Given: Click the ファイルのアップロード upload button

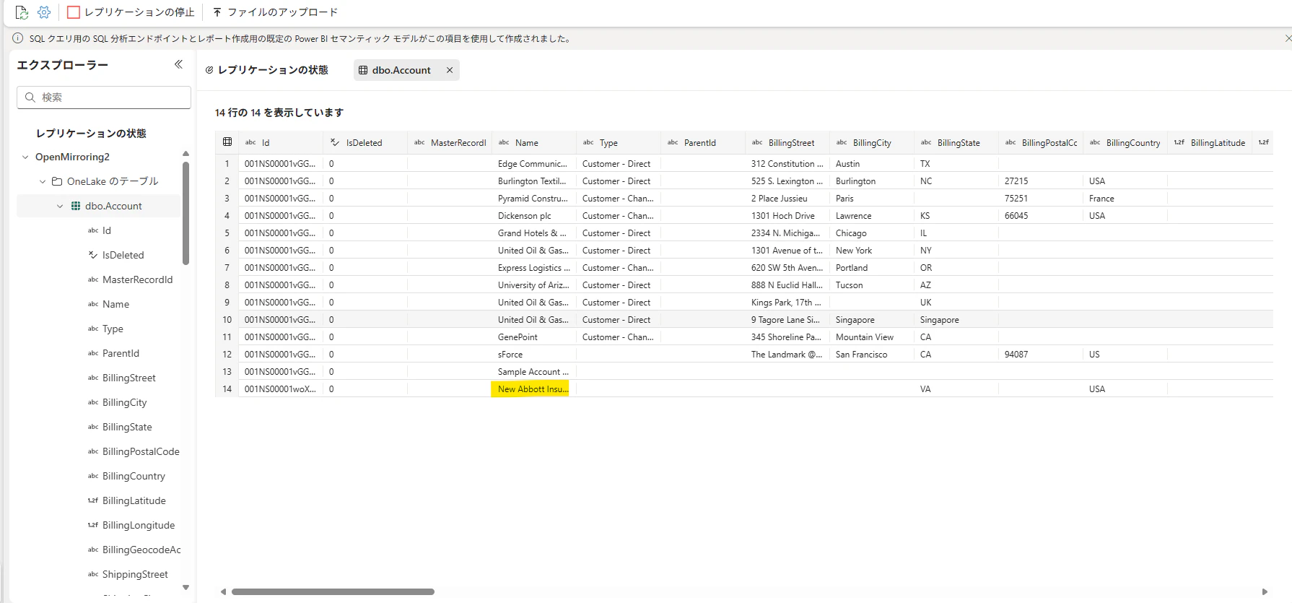Looking at the screenshot, I should point(275,12).
